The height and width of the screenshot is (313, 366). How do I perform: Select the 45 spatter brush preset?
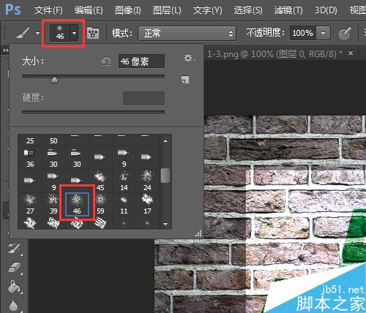tap(100, 181)
